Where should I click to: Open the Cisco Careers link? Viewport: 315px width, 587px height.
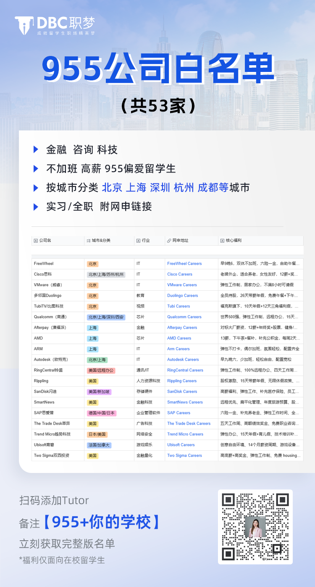180,274
